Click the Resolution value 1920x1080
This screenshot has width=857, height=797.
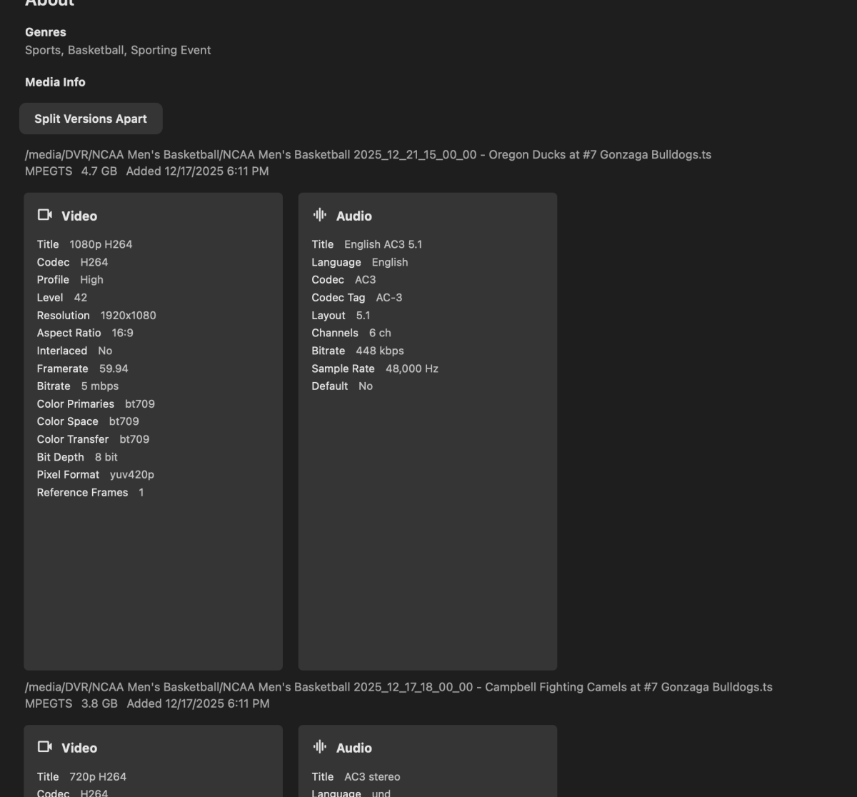tap(128, 315)
